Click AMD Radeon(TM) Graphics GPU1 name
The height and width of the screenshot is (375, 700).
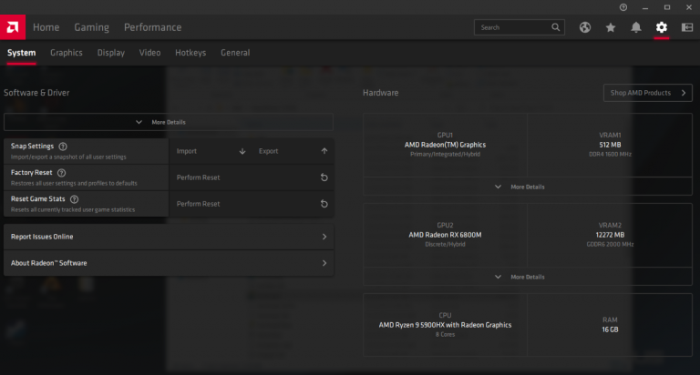point(445,145)
